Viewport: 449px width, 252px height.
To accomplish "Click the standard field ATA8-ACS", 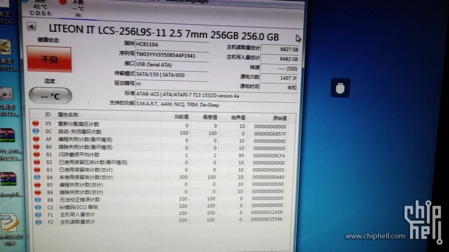I will (216, 95).
